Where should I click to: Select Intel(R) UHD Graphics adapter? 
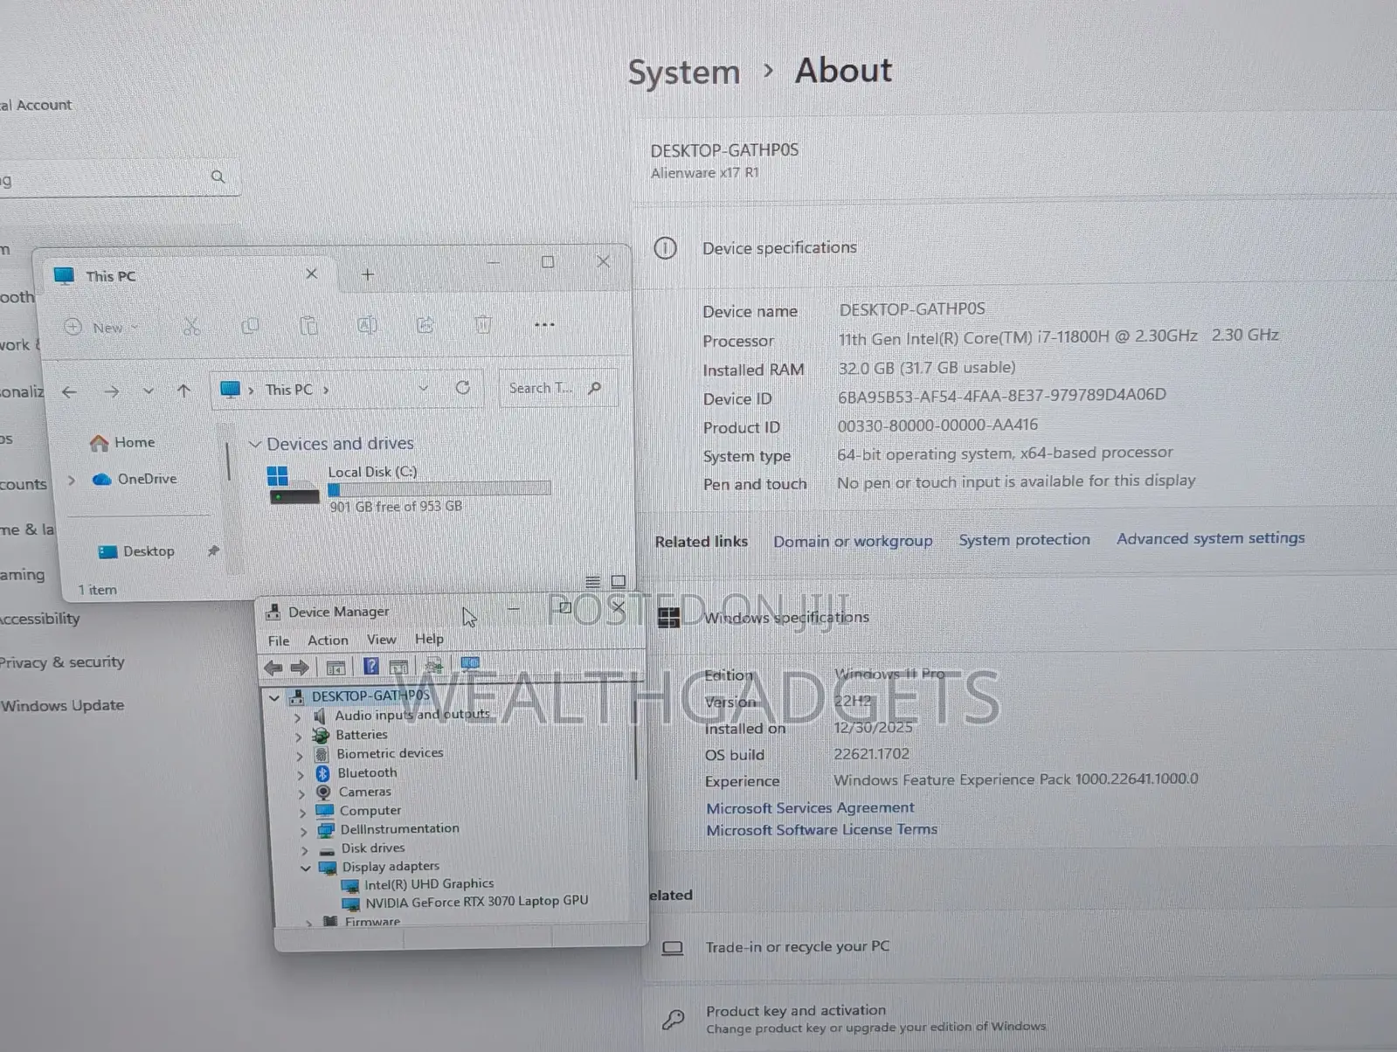coord(429,884)
